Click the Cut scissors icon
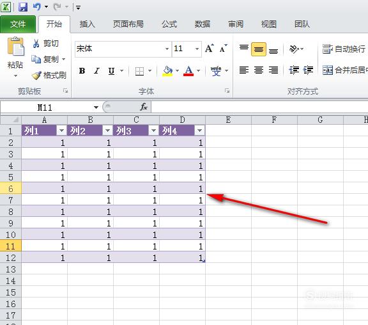368x325 pixels. tap(36, 44)
